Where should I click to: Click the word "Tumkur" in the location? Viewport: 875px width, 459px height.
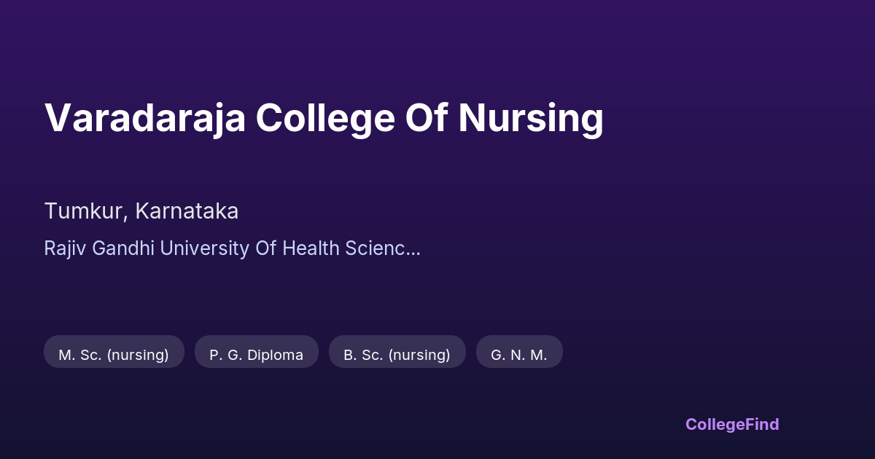pos(85,211)
